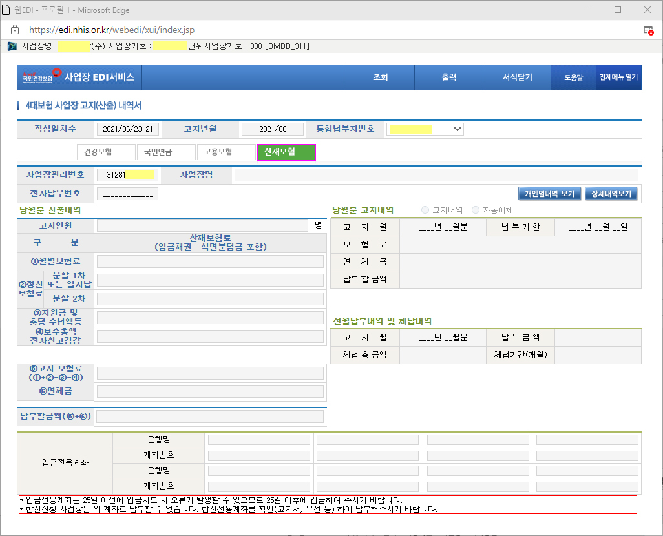Click the ①월별보험료 field
This screenshot has width=663, height=536.
coord(210,262)
